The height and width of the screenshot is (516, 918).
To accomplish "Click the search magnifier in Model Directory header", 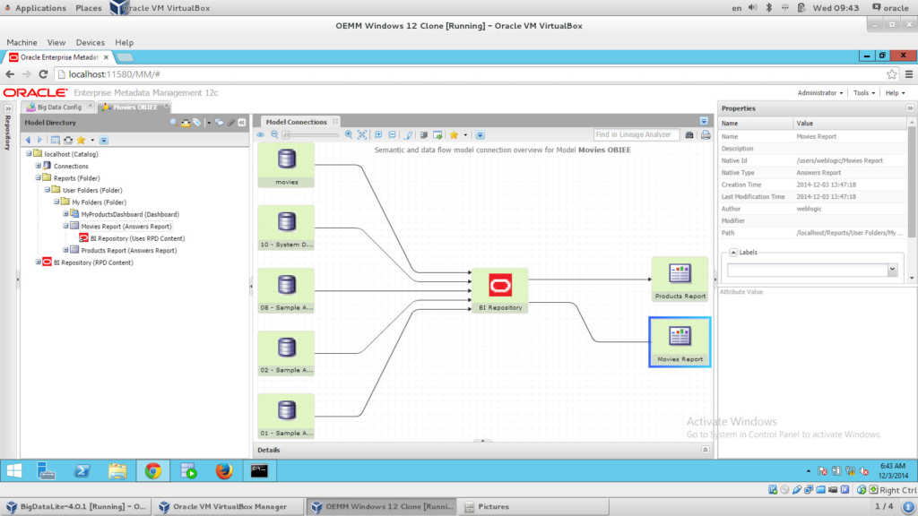I will coord(174,122).
